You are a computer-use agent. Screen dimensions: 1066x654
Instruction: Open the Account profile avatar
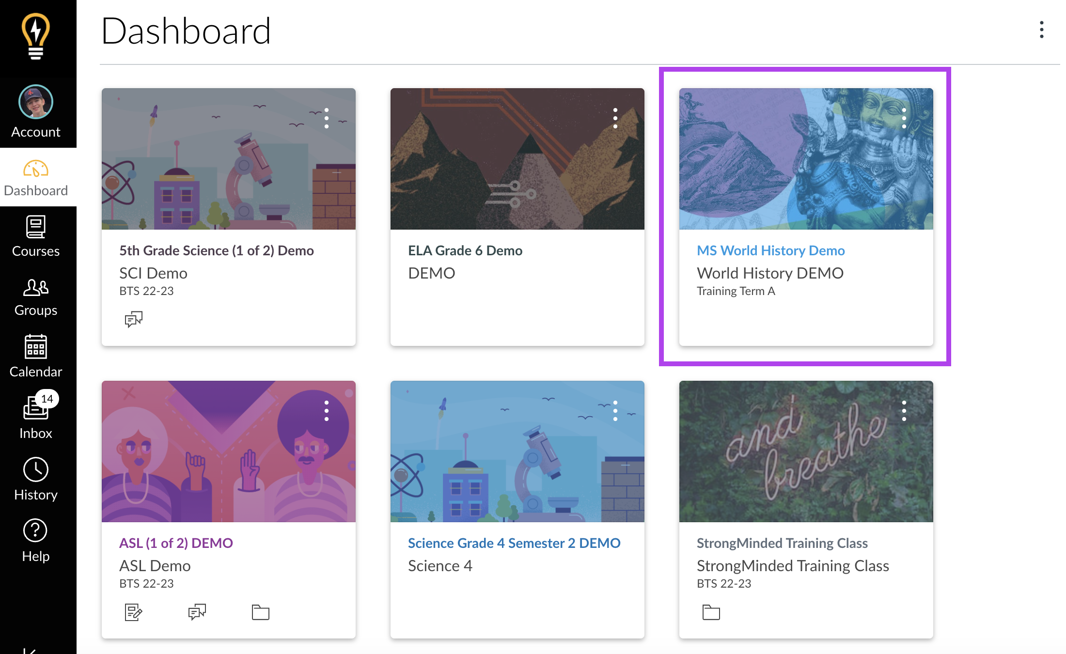coord(36,102)
